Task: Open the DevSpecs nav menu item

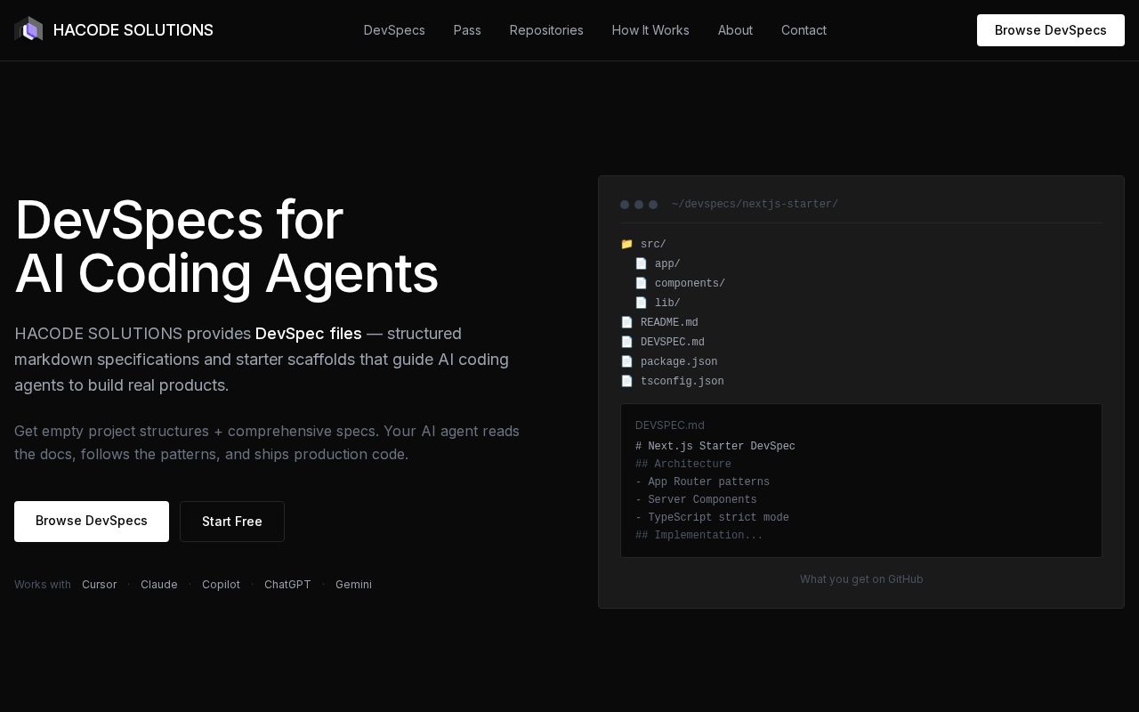Action: [394, 30]
